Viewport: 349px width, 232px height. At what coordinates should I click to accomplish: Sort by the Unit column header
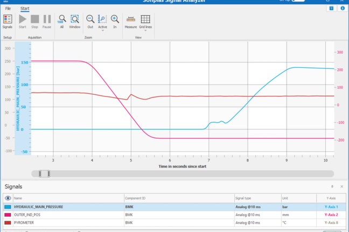click(x=299, y=198)
